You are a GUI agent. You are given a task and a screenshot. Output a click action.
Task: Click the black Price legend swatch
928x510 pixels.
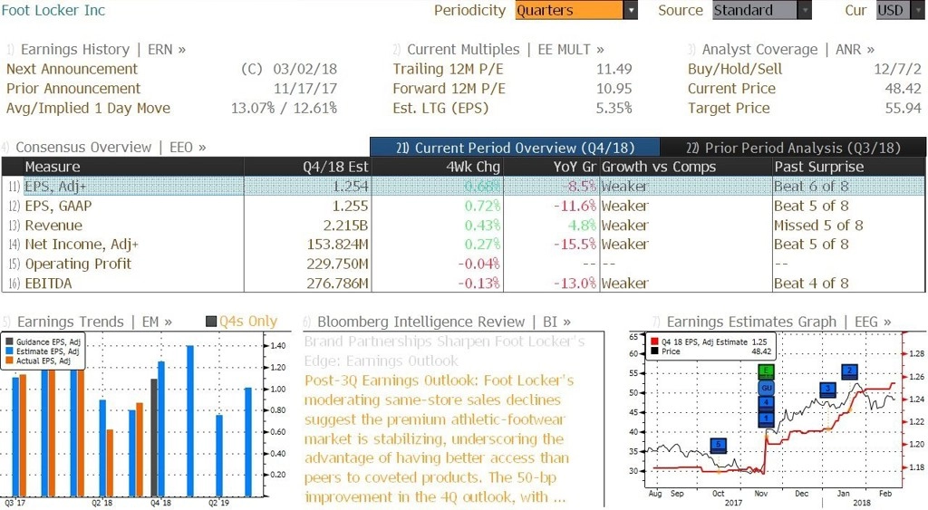click(654, 351)
